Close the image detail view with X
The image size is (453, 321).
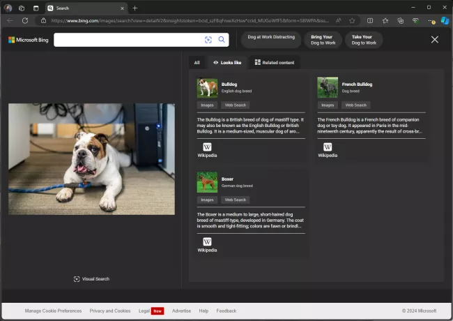click(435, 40)
